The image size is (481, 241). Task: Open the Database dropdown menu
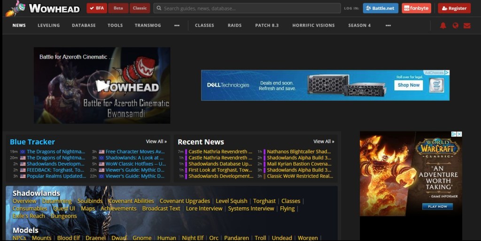[x=84, y=25]
